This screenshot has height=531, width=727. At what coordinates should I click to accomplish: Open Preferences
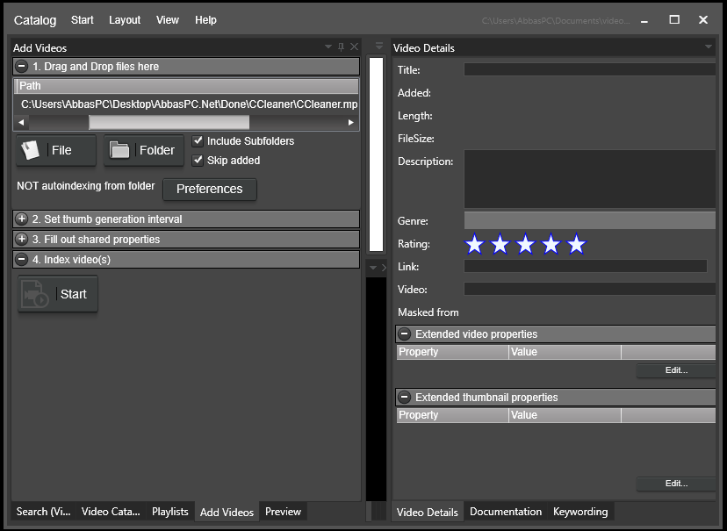(x=210, y=189)
